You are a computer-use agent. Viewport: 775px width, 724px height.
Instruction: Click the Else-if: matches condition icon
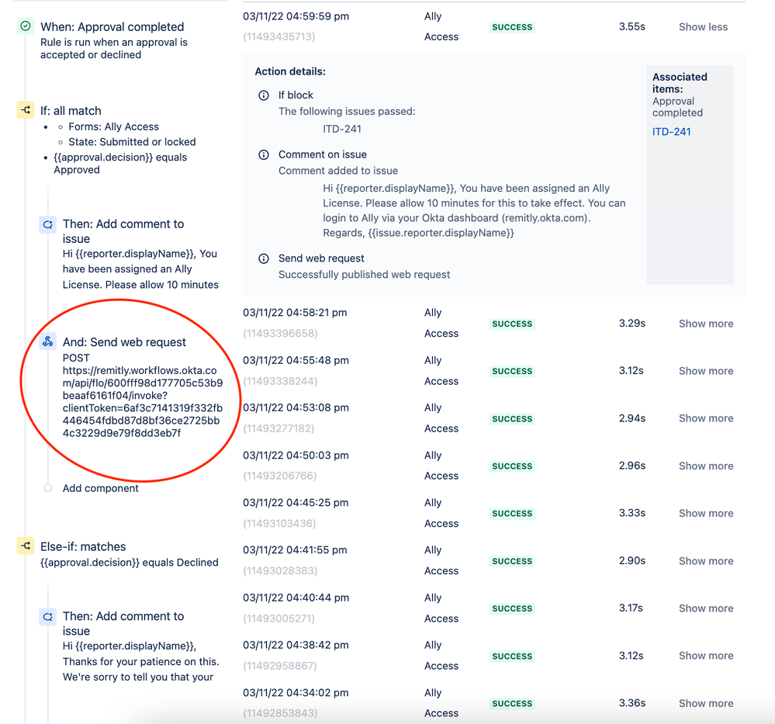(x=26, y=546)
